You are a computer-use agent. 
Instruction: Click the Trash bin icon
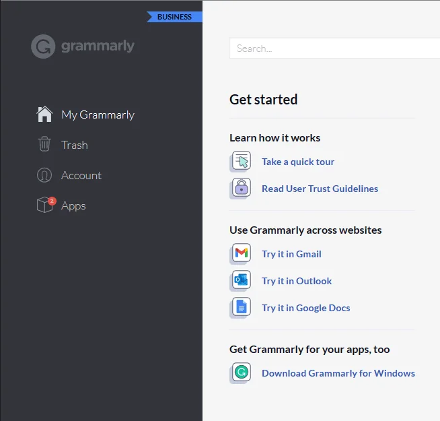pos(44,144)
